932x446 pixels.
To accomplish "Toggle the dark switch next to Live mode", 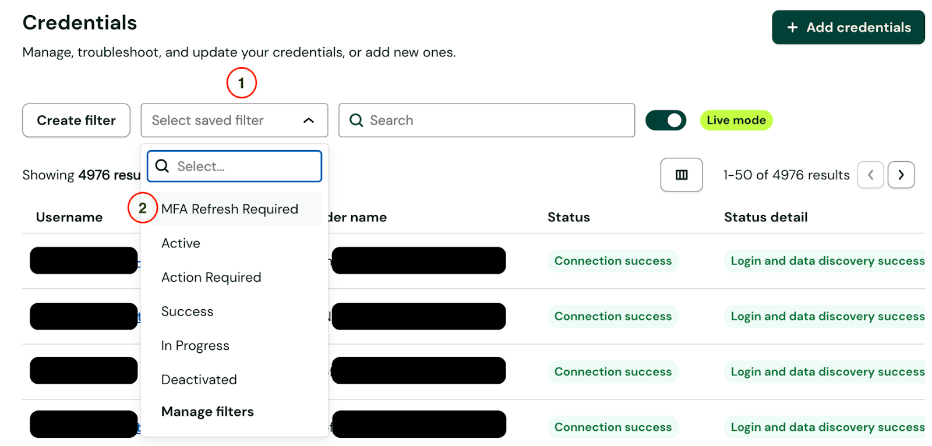I will coord(666,120).
